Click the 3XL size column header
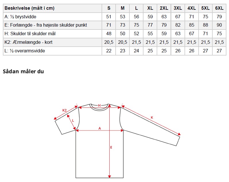 (178, 8)
